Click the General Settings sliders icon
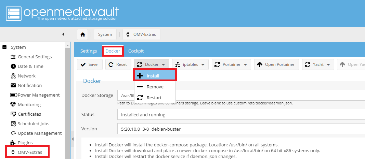 coord(13,57)
